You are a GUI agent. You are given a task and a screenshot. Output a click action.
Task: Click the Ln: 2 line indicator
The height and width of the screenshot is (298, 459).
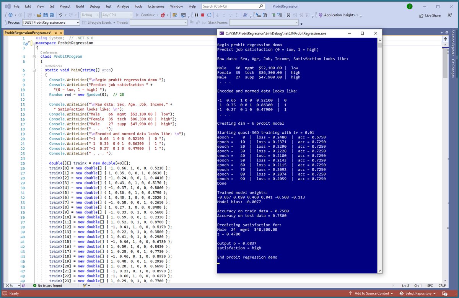pyautogui.click(x=405, y=285)
